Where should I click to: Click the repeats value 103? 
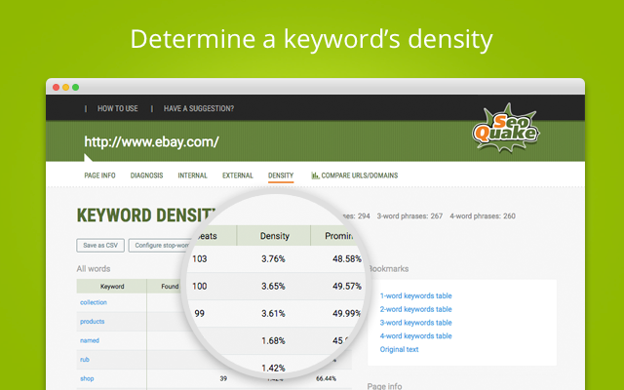tap(199, 259)
